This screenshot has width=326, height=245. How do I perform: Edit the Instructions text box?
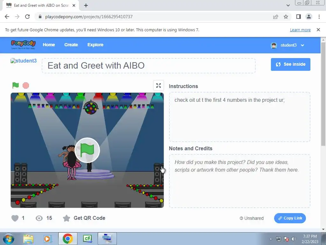tap(239, 117)
